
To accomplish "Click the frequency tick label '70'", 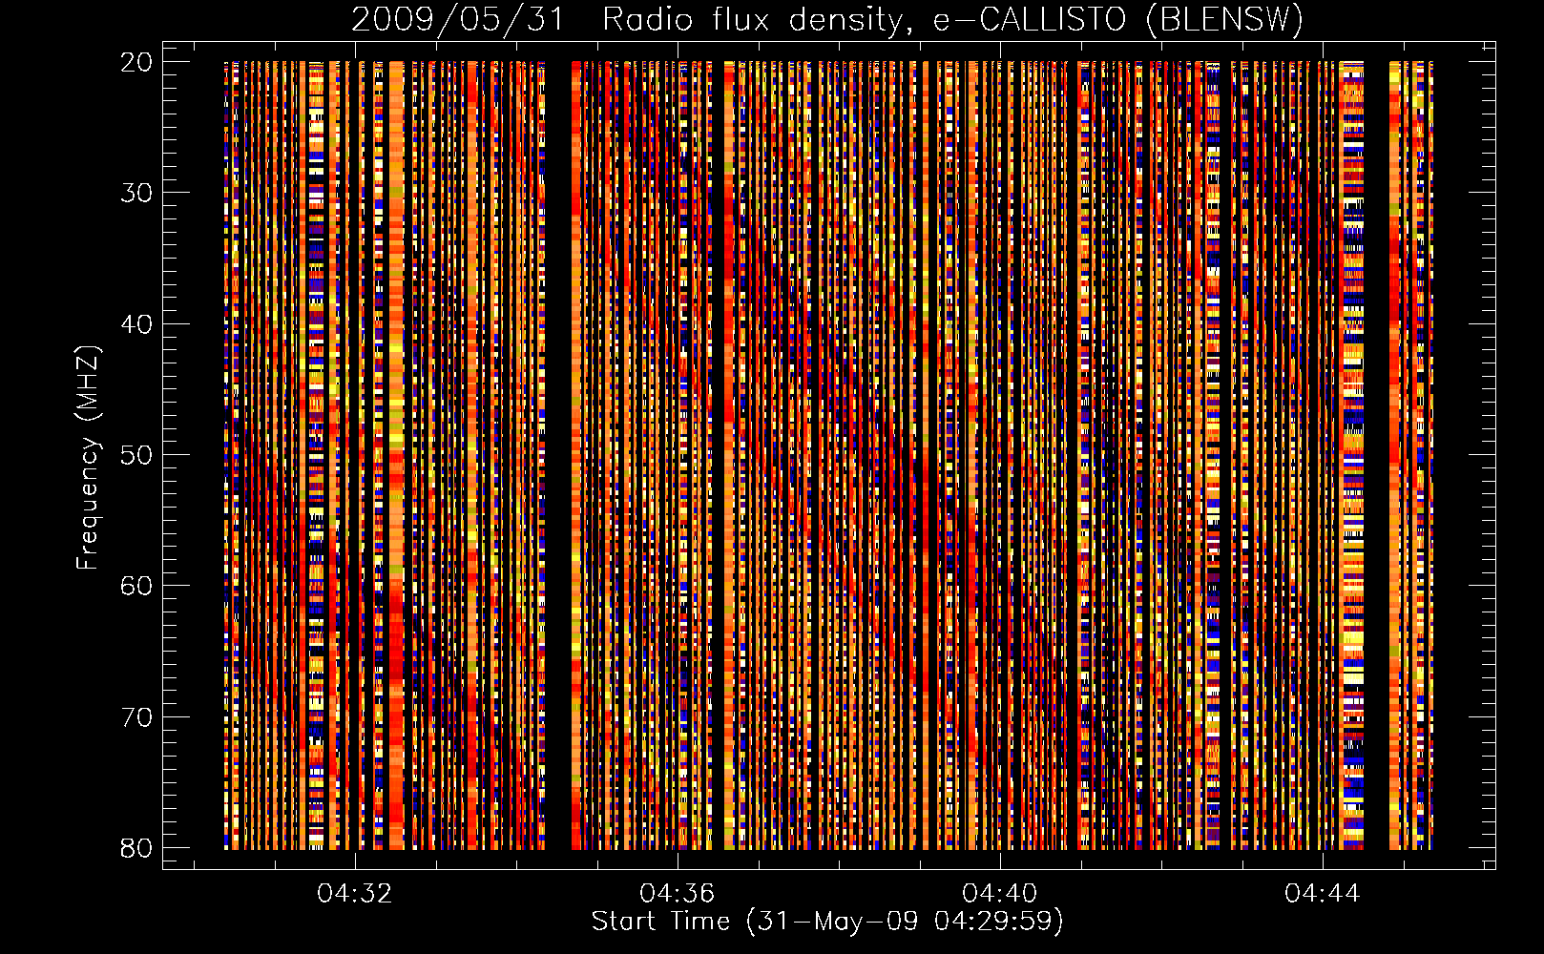I will (136, 716).
